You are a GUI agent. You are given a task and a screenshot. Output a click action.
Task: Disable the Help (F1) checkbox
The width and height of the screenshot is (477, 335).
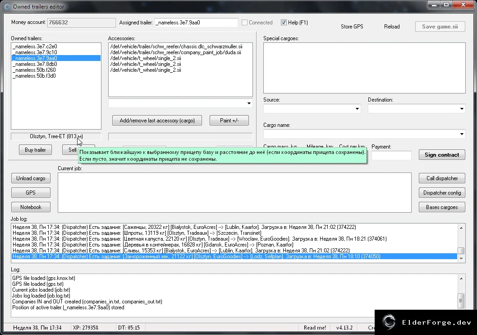click(x=284, y=23)
